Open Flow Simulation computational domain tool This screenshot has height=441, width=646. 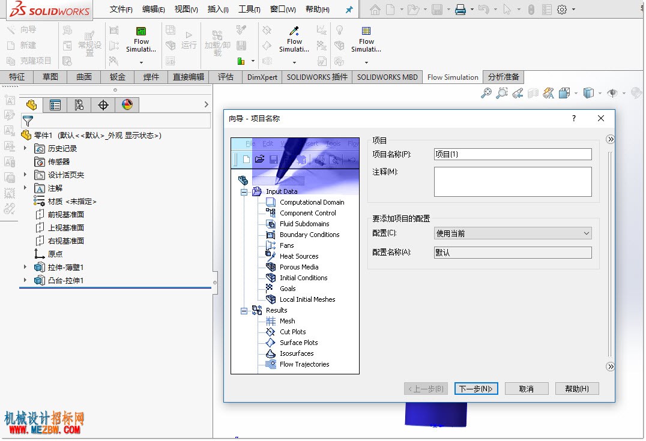[141, 40]
